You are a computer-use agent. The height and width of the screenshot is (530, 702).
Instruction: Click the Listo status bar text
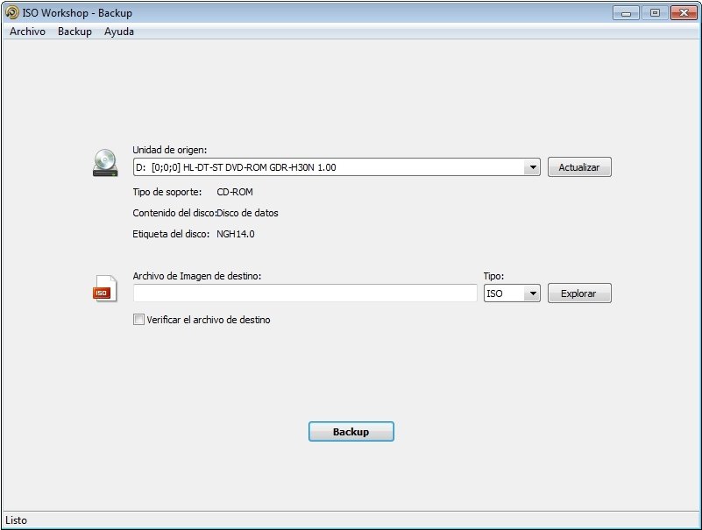[x=16, y=520]
